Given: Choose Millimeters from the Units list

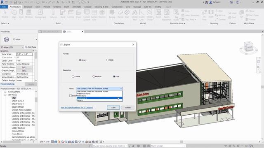Looking at the screenshot, I should tap(99, 96).
